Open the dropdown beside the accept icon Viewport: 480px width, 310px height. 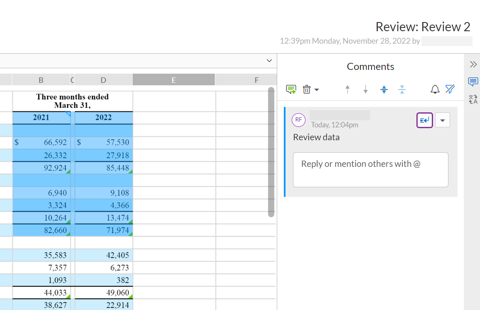point(442,120)
